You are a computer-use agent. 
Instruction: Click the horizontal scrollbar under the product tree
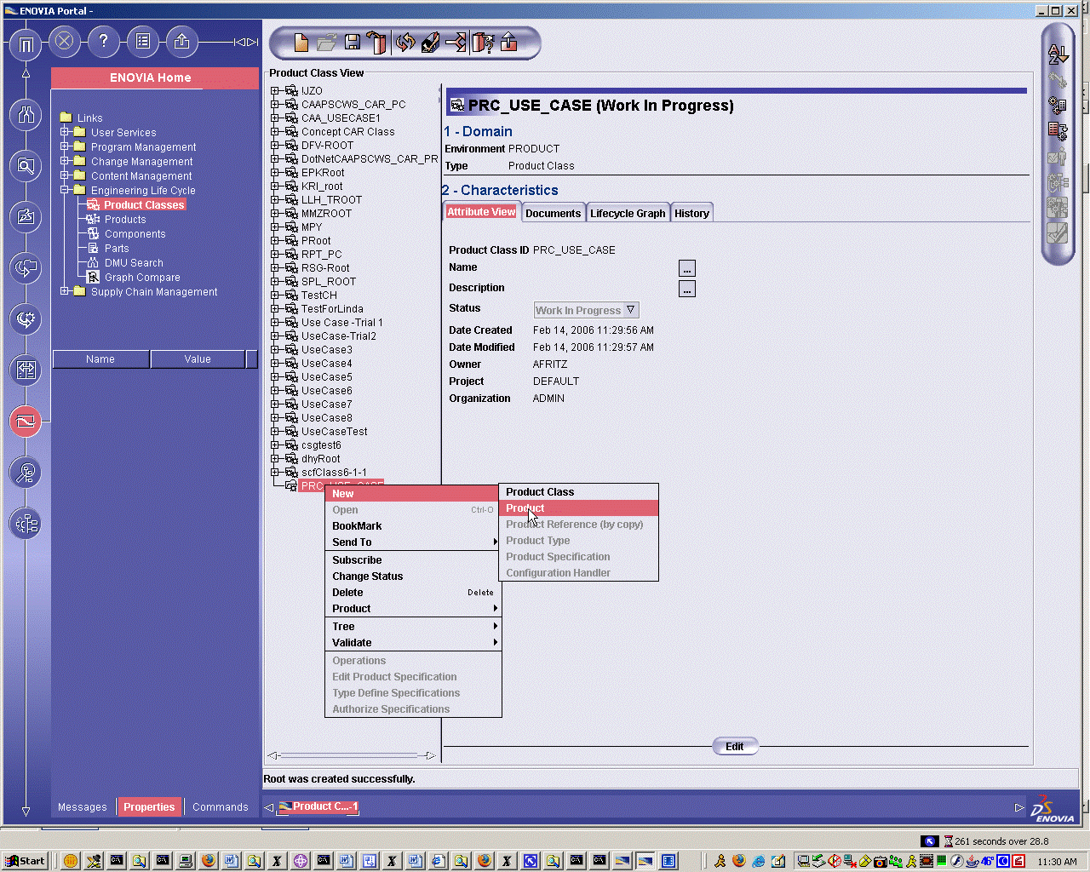click(x=351, y=755)
